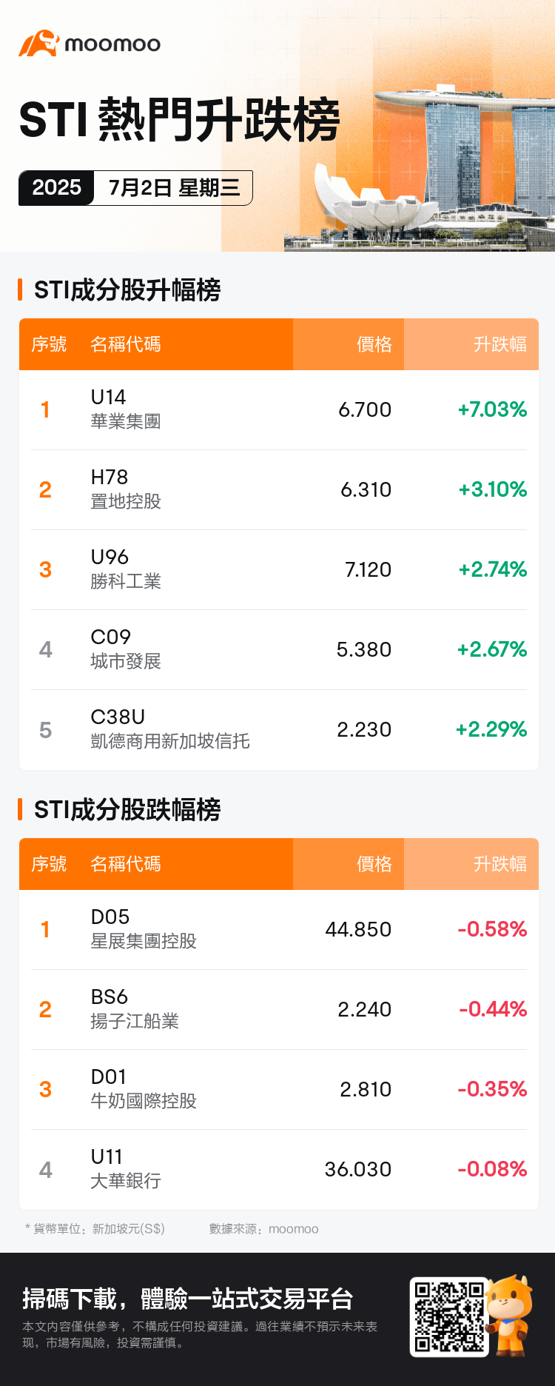Open D05 星展集團控股 stock row
Image resolution: width=555 pixels, height=1386 pixels.
[279, 929]
